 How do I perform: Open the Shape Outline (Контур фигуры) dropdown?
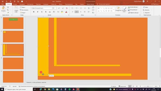[133, 10]
